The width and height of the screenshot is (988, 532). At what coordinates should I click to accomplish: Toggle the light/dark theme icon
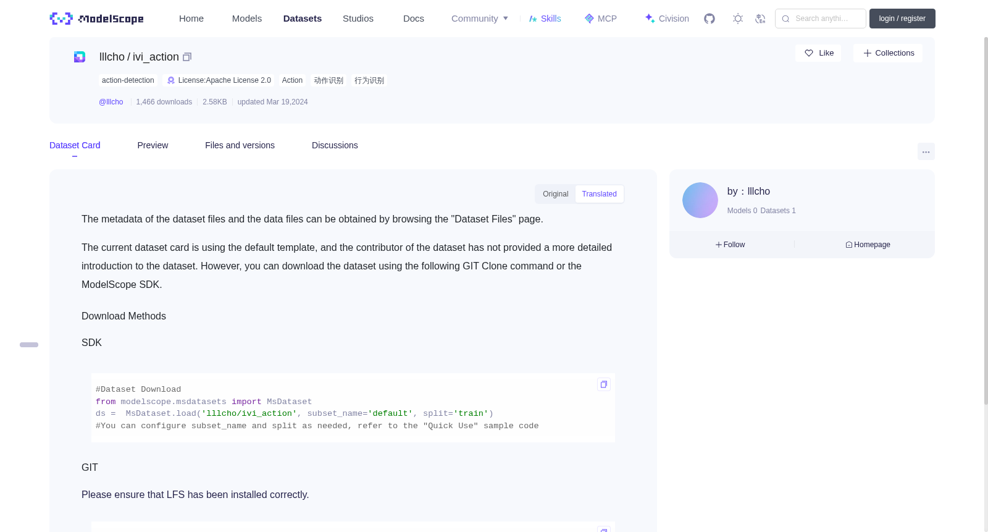[x=738, y=19]
